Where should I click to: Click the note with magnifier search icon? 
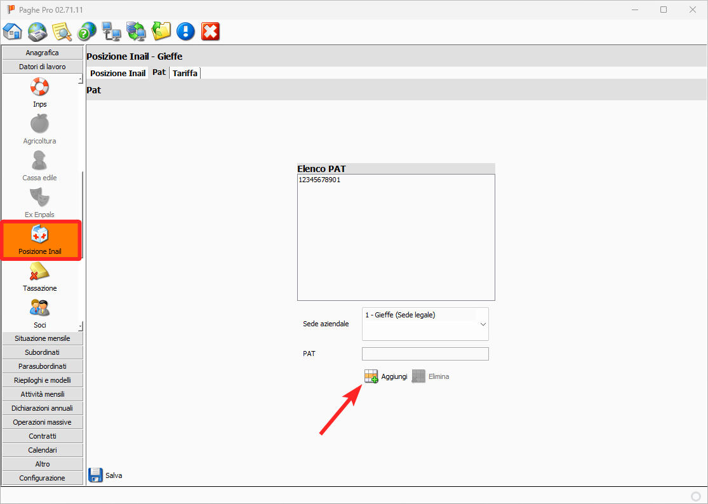coord(62,31)
